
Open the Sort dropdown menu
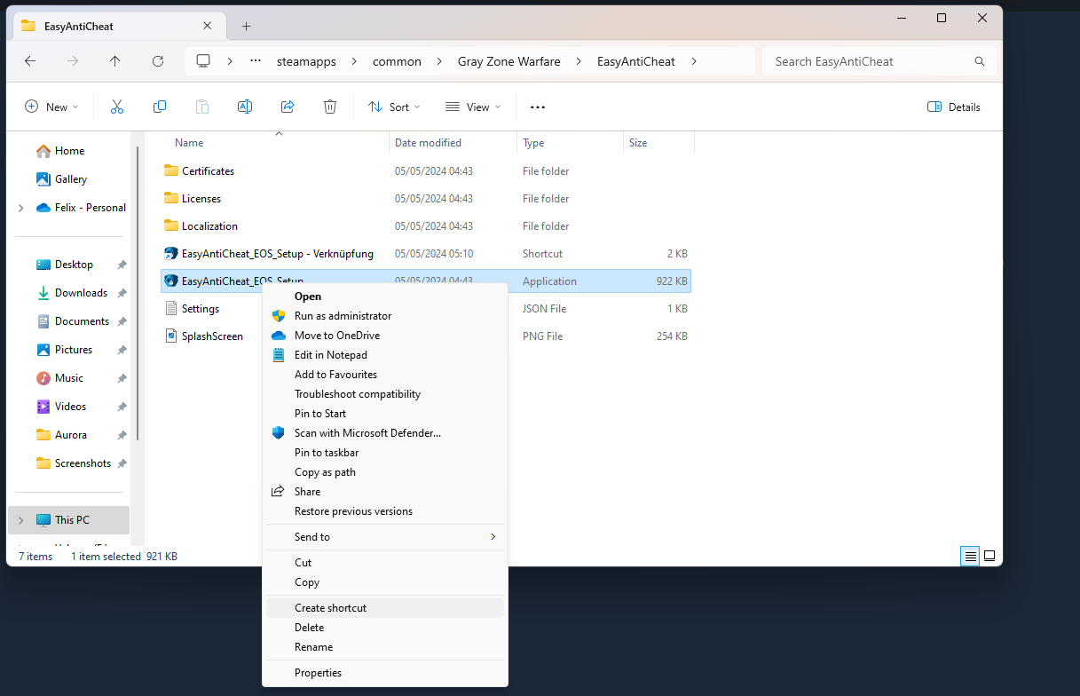(394, 107)
